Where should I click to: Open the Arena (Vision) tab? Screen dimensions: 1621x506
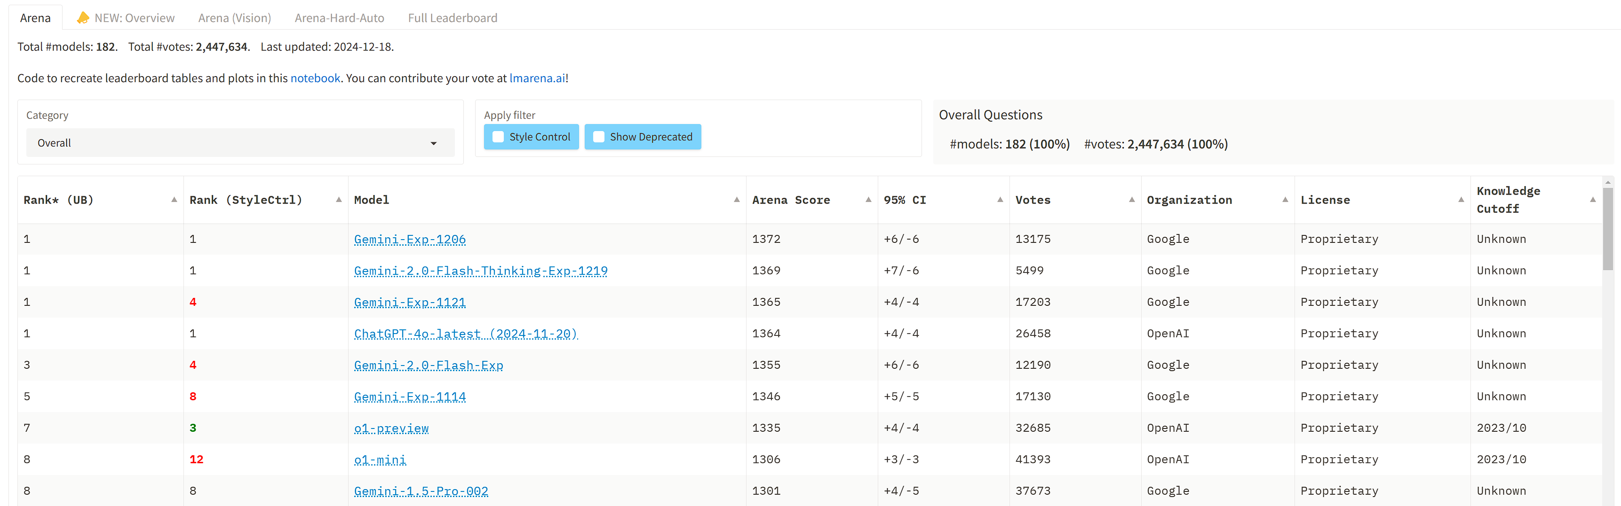point(235,17)
